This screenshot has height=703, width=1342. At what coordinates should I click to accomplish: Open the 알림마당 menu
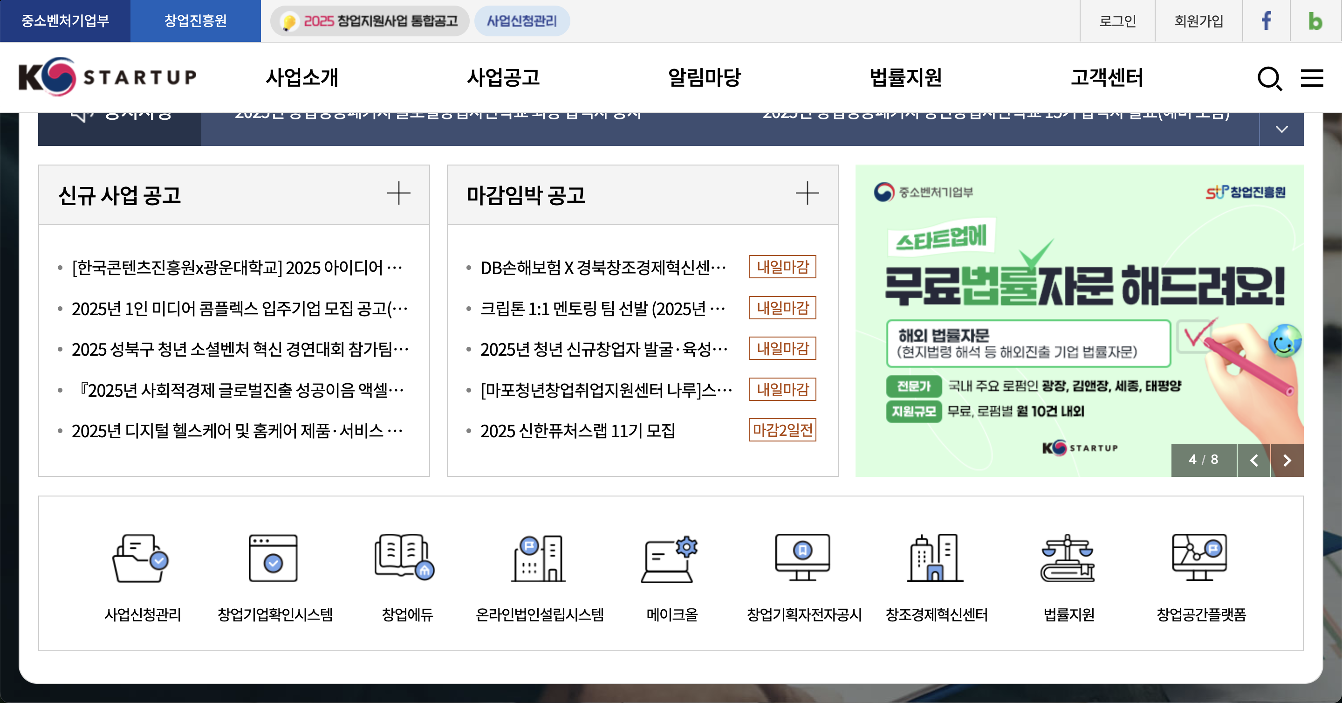705,77
